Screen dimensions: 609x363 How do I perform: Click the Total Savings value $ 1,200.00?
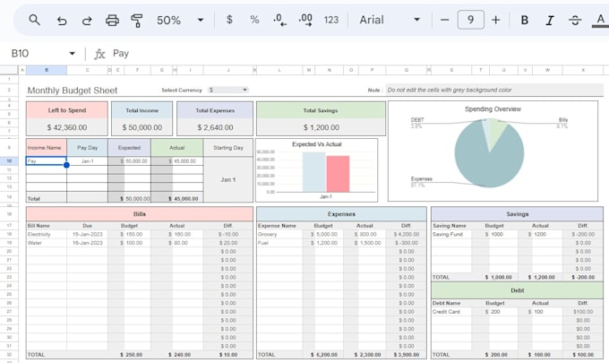(x=322, y=127)
